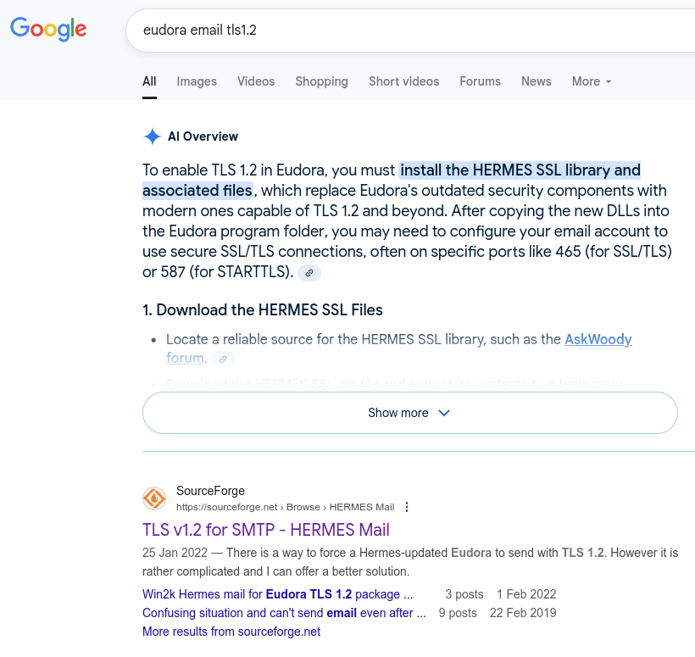Switch to the Images tab

point(196,81)
